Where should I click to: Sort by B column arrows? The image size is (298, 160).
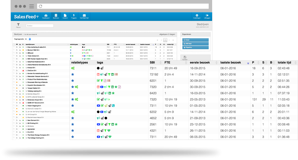coord(275,63)
